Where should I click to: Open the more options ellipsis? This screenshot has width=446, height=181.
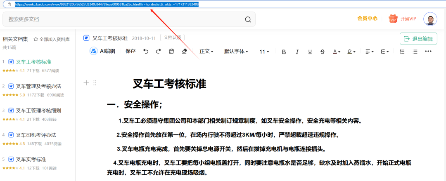(428, 52)
